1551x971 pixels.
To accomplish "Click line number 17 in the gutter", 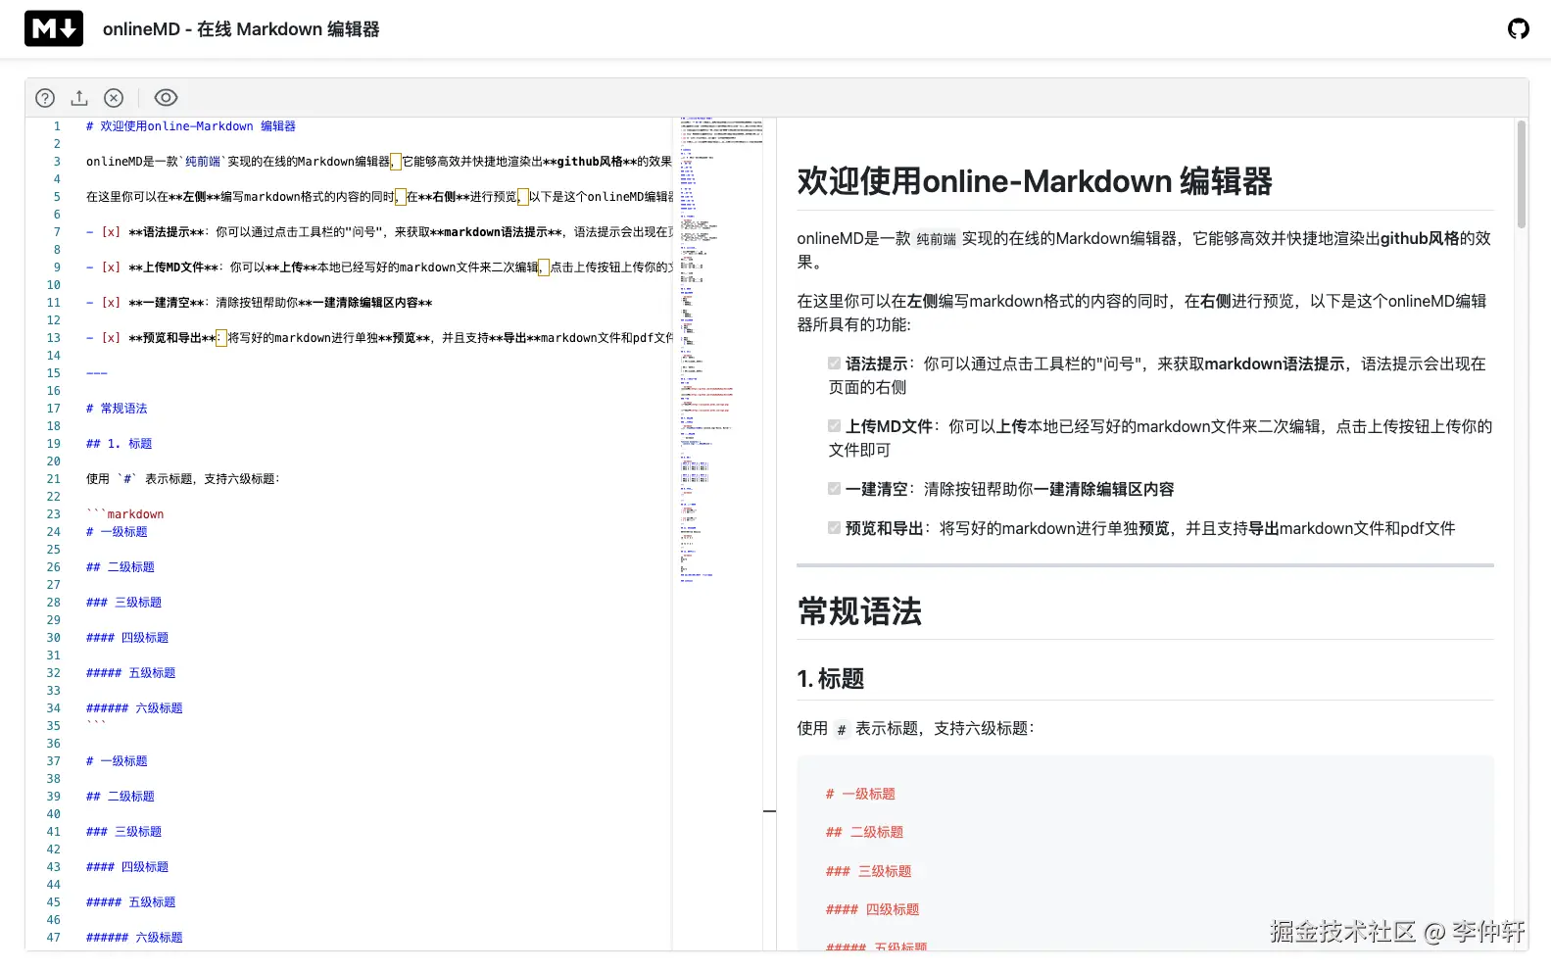I will coord(53,409).
